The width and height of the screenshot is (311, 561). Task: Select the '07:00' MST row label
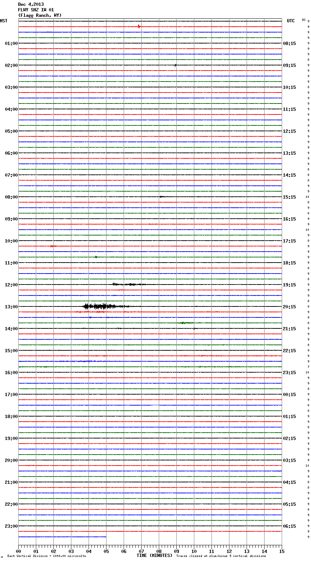[x=11, y=175]
